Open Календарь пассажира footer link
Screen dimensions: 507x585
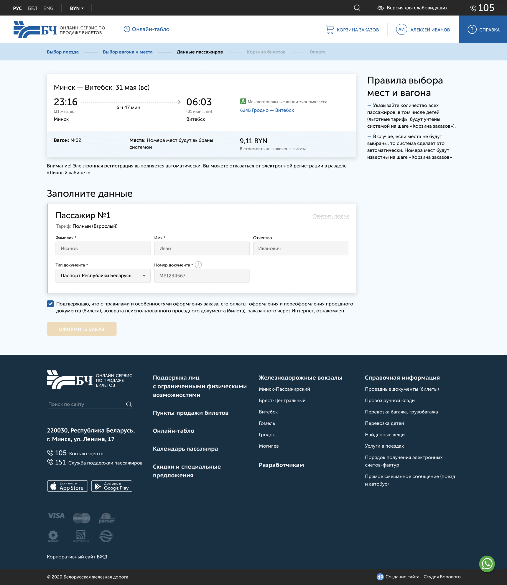point(185,449)
